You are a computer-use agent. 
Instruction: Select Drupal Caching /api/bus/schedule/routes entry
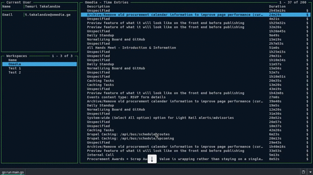click(196, 134)
